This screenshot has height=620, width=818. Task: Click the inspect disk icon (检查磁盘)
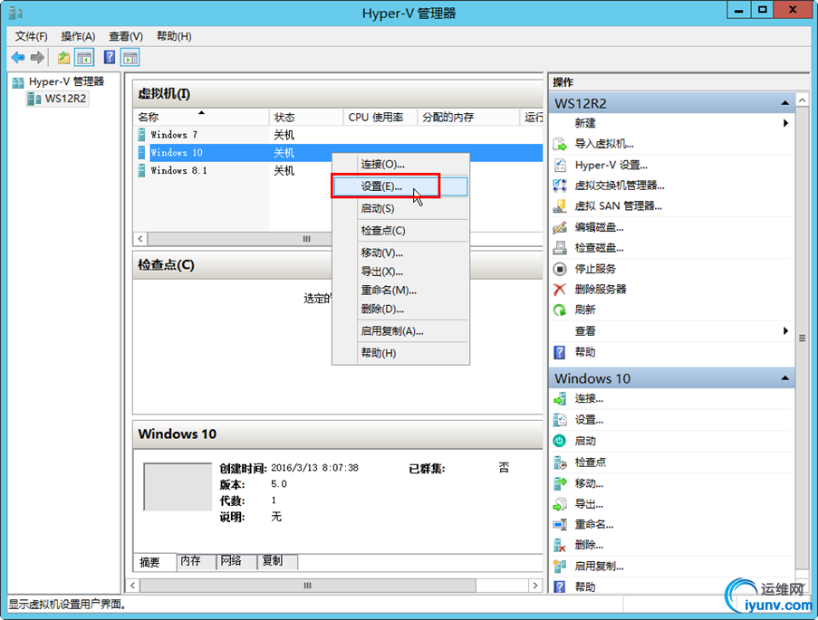(x=560, y=248)
